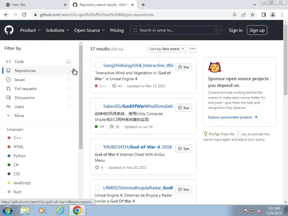The image size is (288, 216).
Task: Open browser side panel icon
Action: [x=264, y=15]
